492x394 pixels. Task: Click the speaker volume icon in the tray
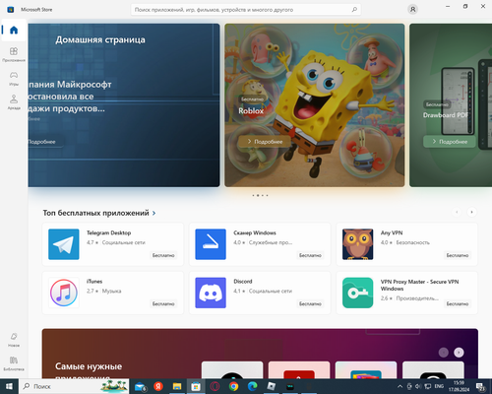(x=418, y=386)
